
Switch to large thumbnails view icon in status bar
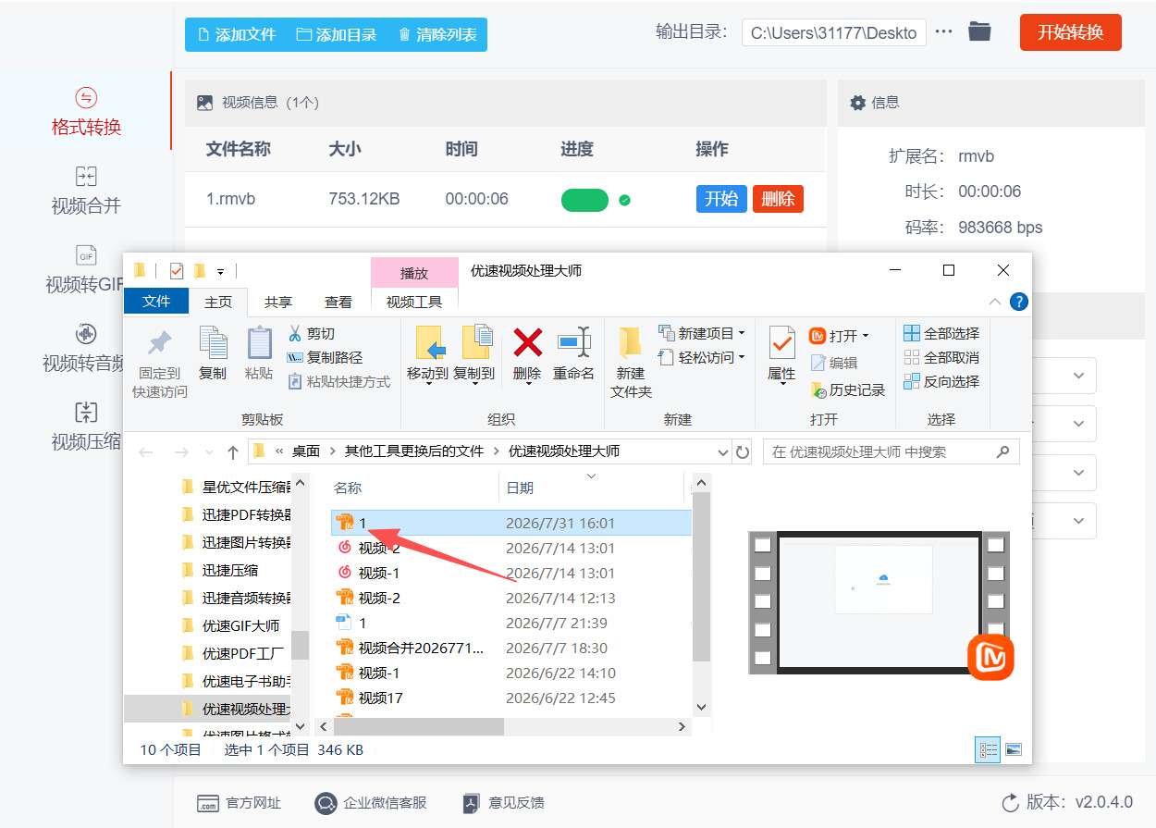(x=1014, y=750)
